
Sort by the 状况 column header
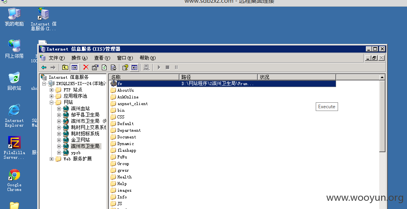tap(297, 77)
